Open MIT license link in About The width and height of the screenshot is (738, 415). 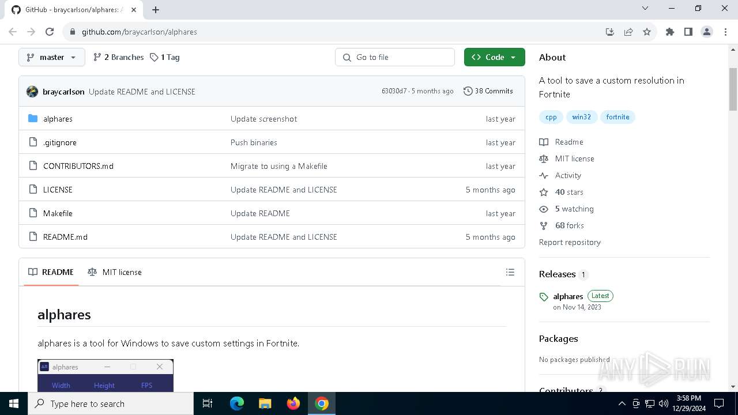pos(567,159)
